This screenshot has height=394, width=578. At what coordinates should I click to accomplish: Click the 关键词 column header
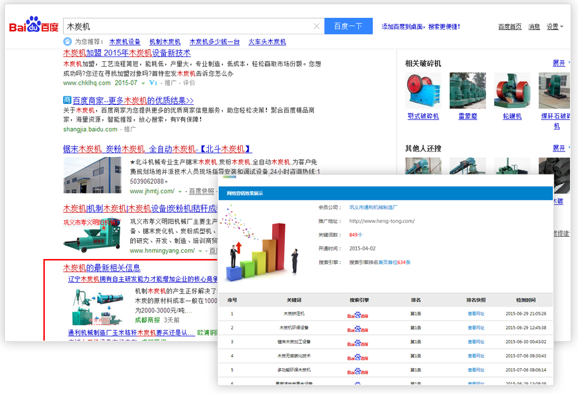tap(294, 300)
